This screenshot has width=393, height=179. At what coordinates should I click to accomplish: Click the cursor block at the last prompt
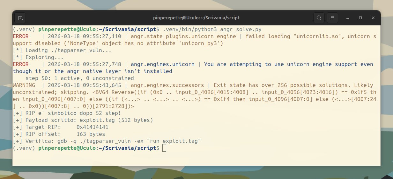164,148
